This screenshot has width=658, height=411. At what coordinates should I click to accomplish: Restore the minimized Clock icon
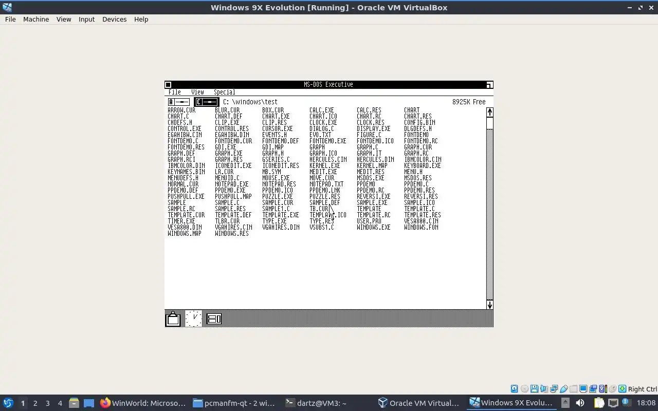coord(194,319)
